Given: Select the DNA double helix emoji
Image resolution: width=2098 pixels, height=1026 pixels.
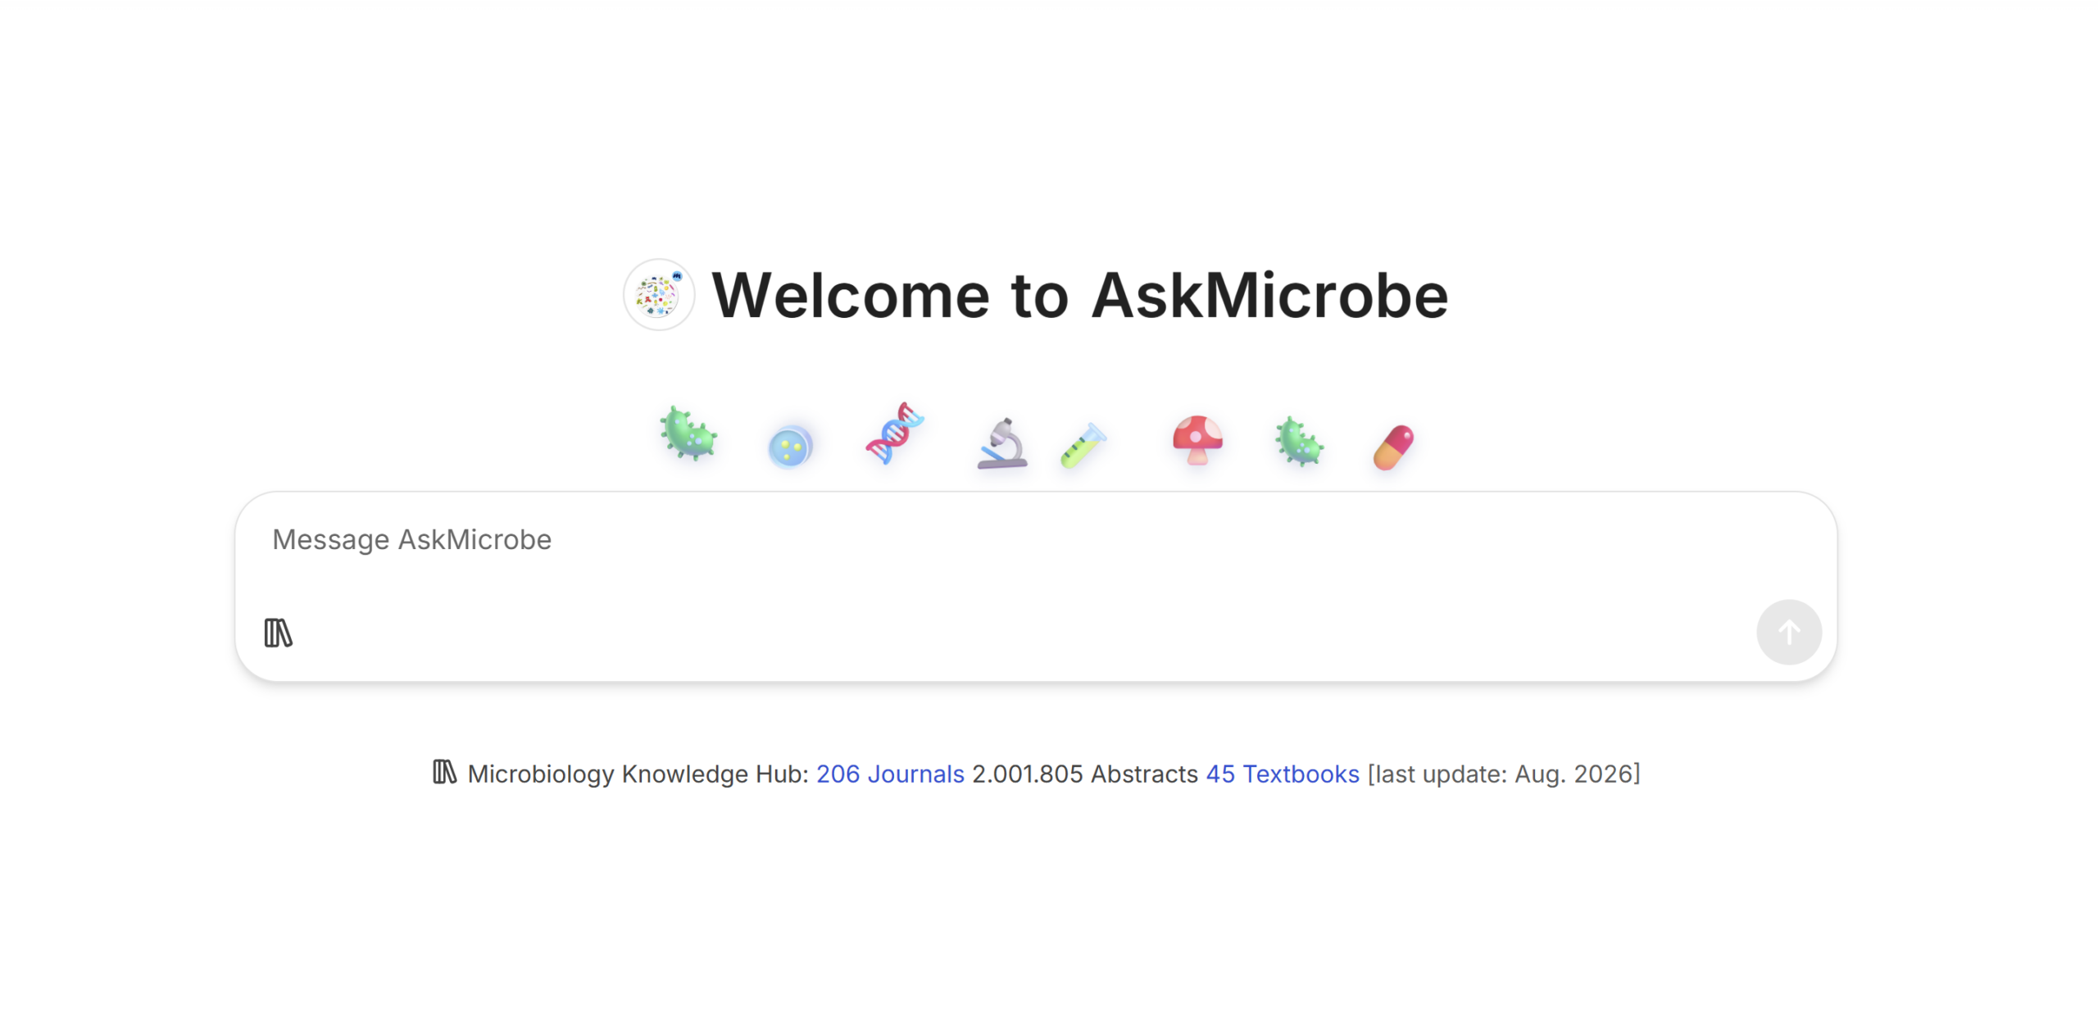Looking at the screenshot, I should tap(894, 434).
